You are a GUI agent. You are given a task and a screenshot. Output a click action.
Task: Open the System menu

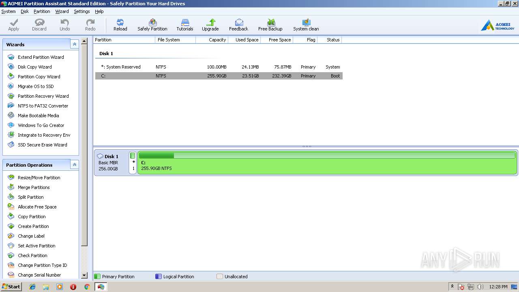pyautogui.click(x=9, y=11)
